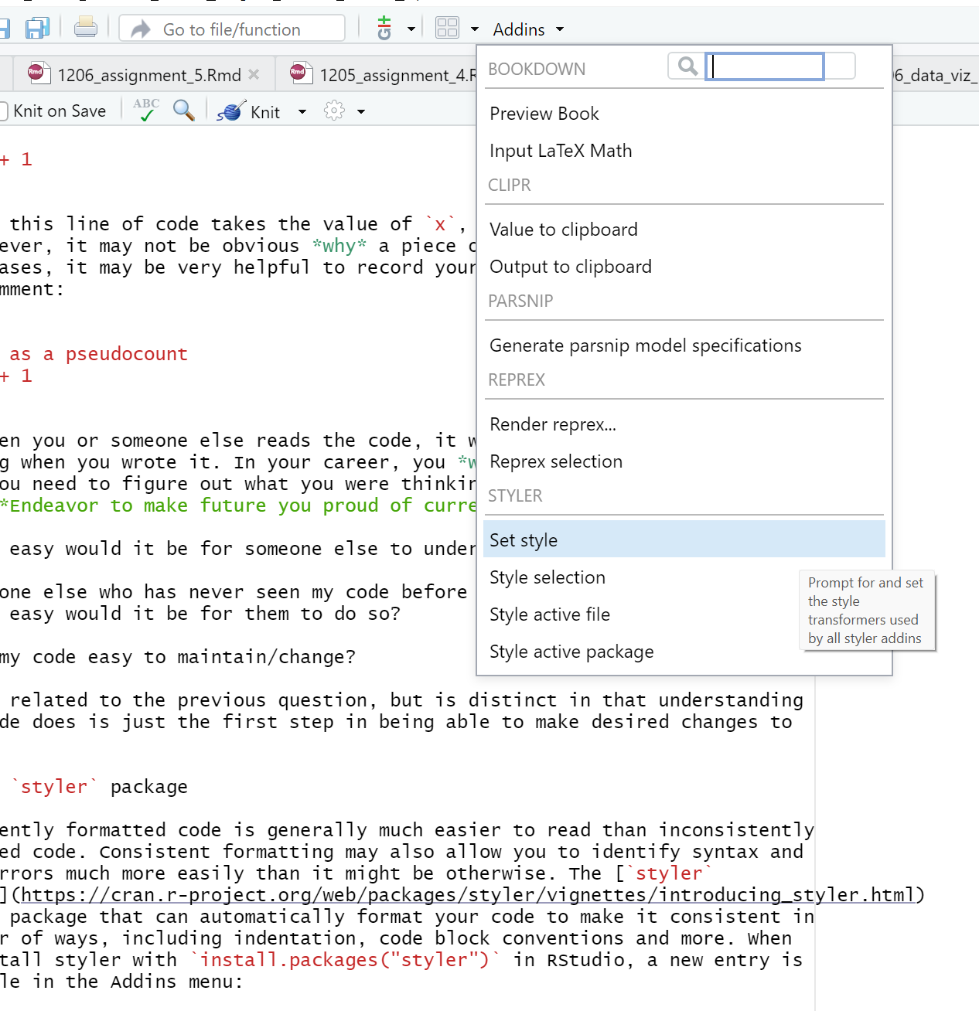
Task: Expand the gear settings dropdown arrow
Action: (x=361, y=112)
